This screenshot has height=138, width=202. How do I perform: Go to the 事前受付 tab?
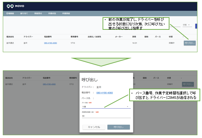(38, 13)
